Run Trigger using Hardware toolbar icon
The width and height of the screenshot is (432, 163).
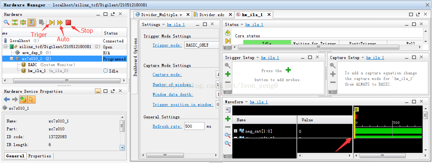(x=52, y=22)
